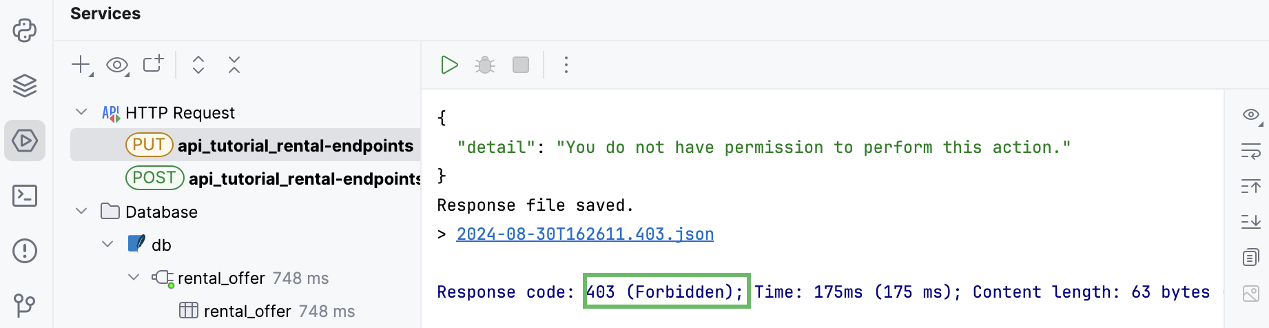Toggle the eye icon in response sidebar
Viewport: 1269px width, 328px height.
pos(1251,114)
